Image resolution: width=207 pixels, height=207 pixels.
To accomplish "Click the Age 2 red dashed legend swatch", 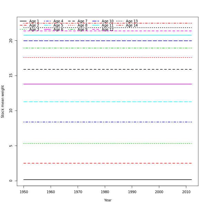I will tap(23, 26).
